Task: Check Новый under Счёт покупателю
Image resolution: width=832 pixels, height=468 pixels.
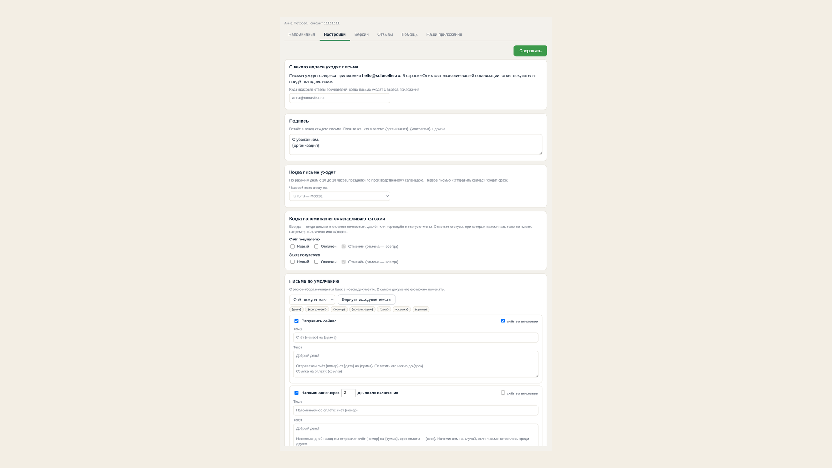Action: tap(292, 247)
